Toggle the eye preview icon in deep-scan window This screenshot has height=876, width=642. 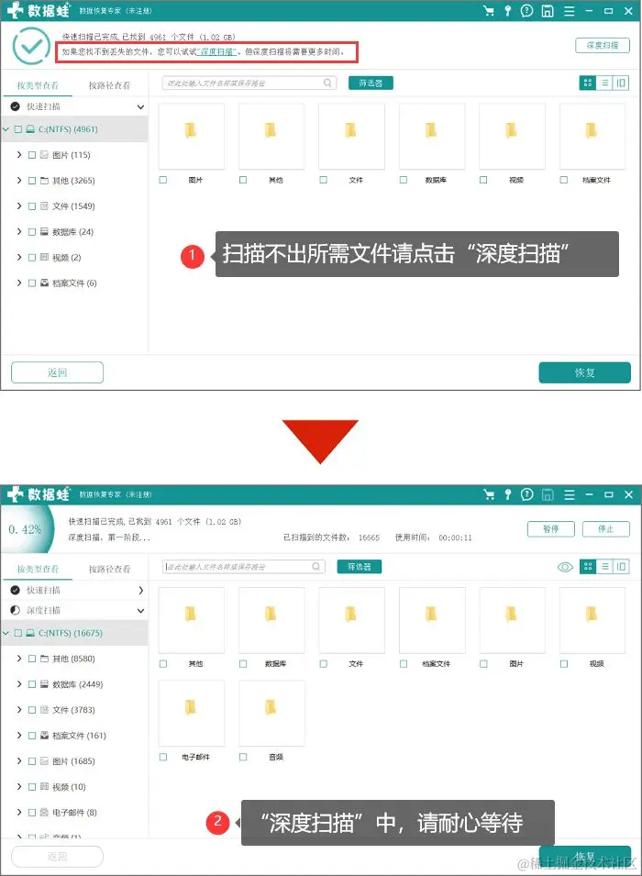[565, 567]
